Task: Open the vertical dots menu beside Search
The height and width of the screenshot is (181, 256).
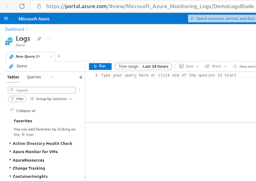Action: 79,90
